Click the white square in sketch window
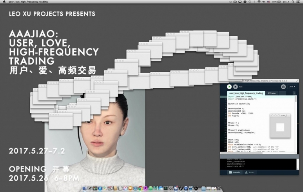This screenshot has height=192, width=303. (x=280, y=127)
